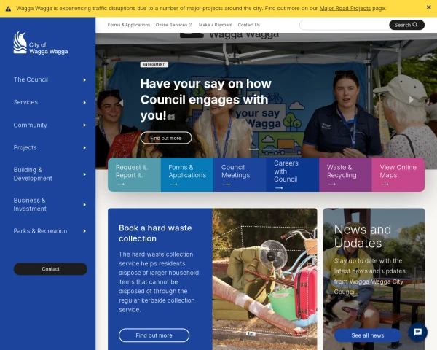Viewport: 437px width, 350px height.
Task: Open the Community menu item
Action: [x=31, y=125]
